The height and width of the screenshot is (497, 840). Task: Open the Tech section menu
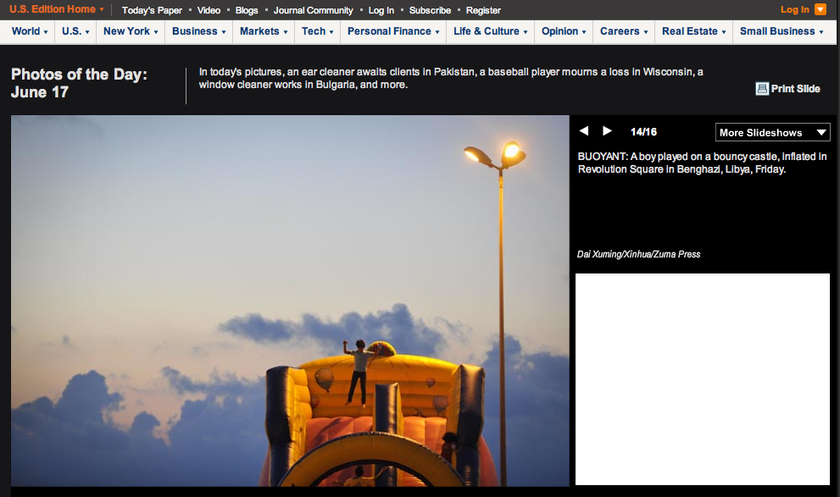pos(318,31)
